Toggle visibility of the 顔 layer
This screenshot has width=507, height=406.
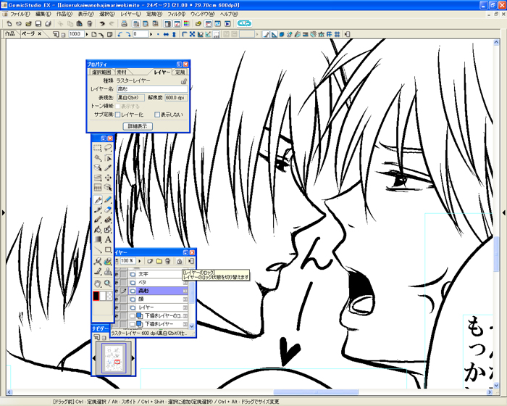(117, 299)
